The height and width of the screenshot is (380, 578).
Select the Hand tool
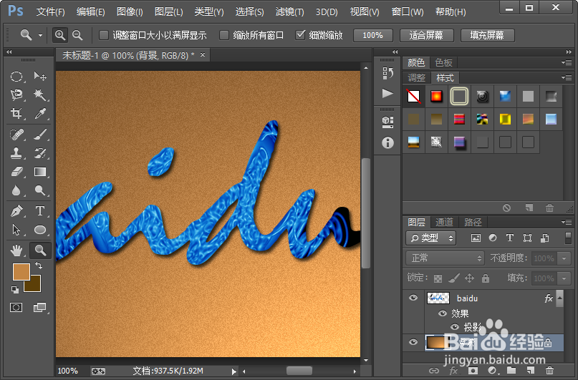pos(16,250)
